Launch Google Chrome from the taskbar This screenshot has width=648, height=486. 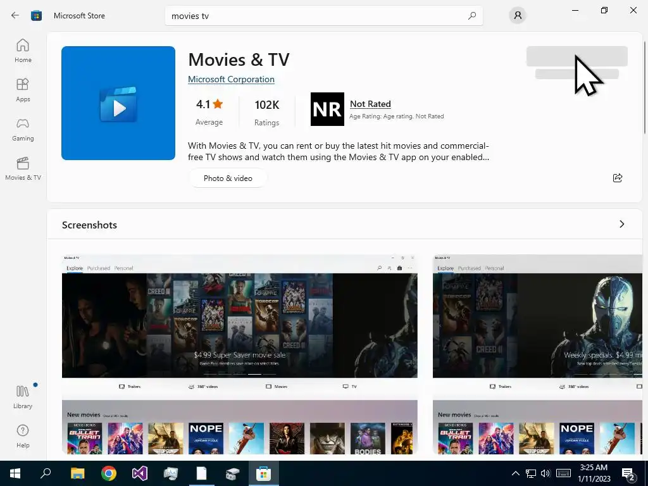(109, 473)
